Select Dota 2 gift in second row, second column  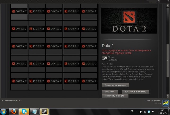[37, 29]
